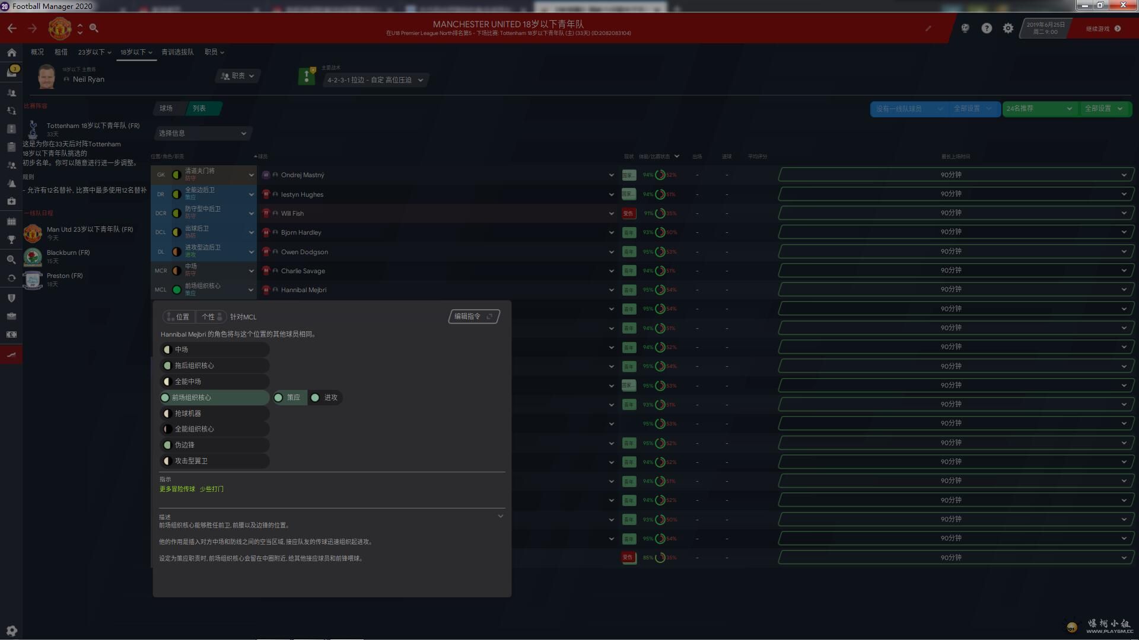This screenshot has height=640, width=1139.
Task: Expand the GK 清道夫门将 role dropdown
Action: click(x=251, y=175)
